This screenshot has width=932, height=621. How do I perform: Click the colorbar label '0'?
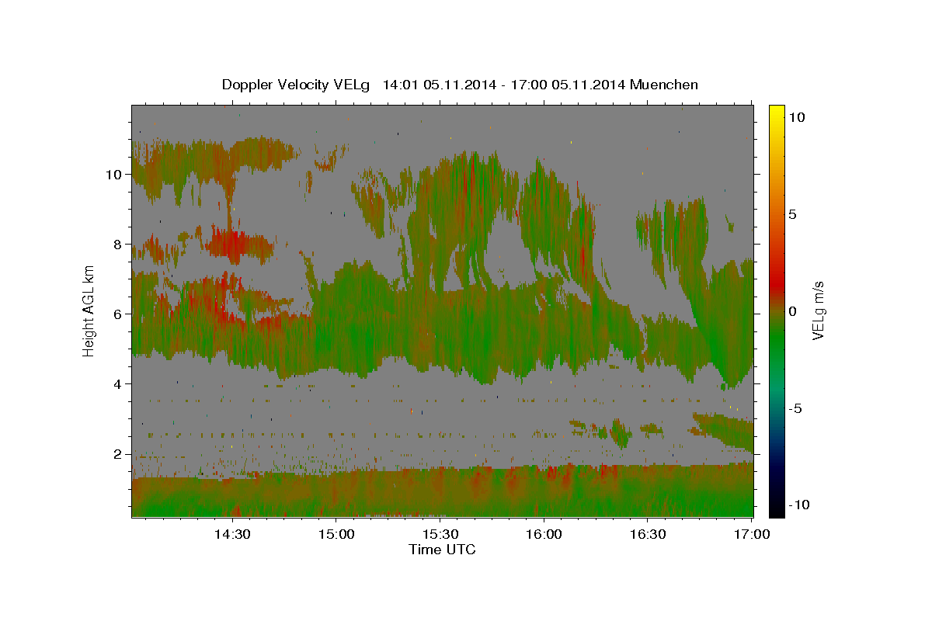pyautogui.click(x=793, y=311)
